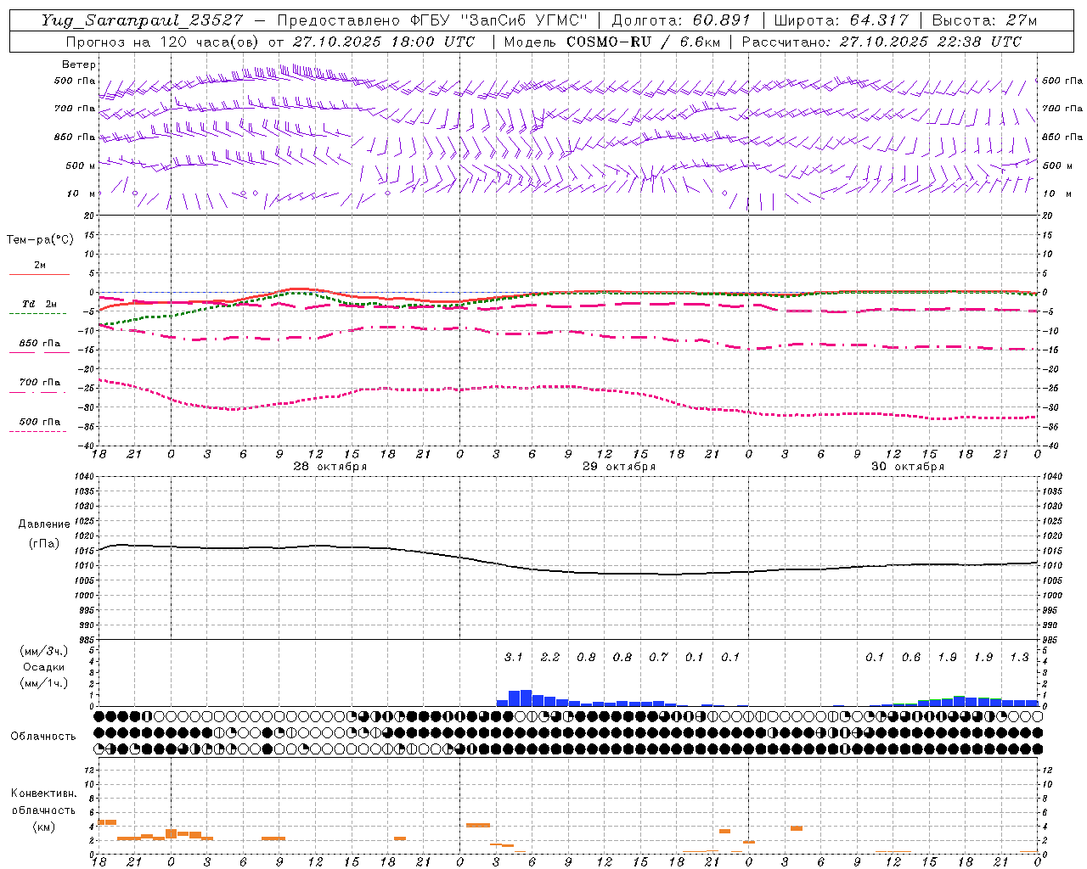Viewport: 1087px width, 869px height.
Task: Click the '30 октября' date label
Action: click(x=908, y=467)
